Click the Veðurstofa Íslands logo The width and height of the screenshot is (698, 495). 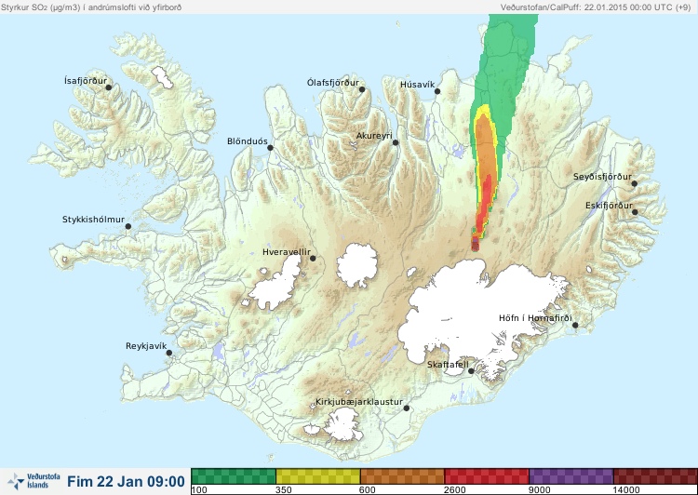(34, 481)
